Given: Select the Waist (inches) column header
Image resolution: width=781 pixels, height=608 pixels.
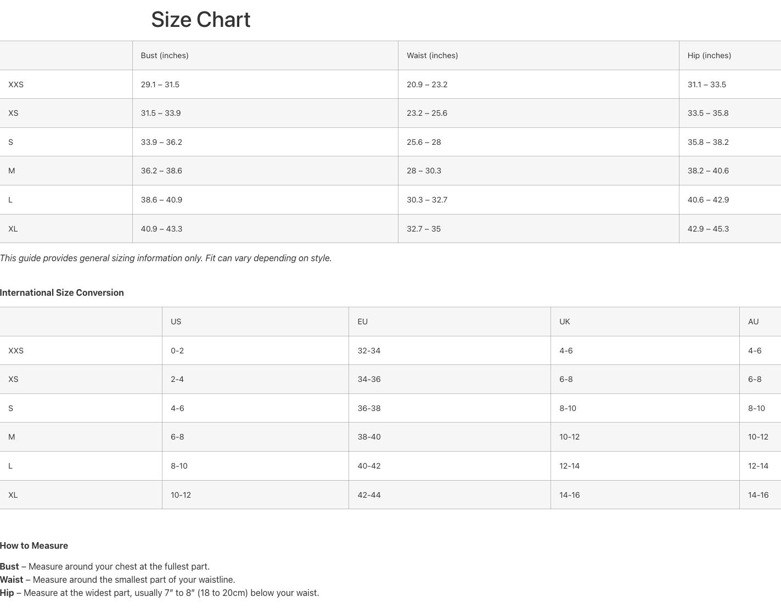Looking at the screenshot, I should 432,55.
